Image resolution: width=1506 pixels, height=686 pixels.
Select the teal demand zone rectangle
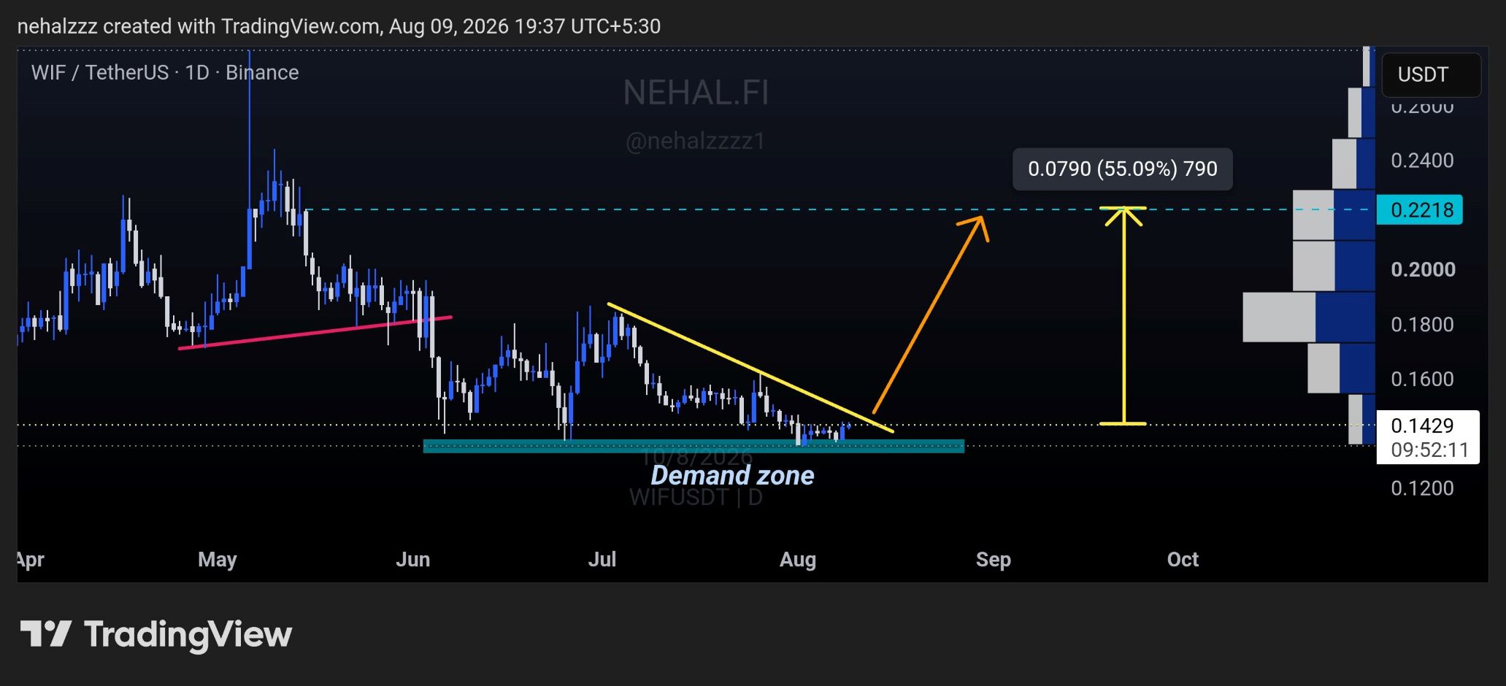pyautogui.click(x=694, y=446)
